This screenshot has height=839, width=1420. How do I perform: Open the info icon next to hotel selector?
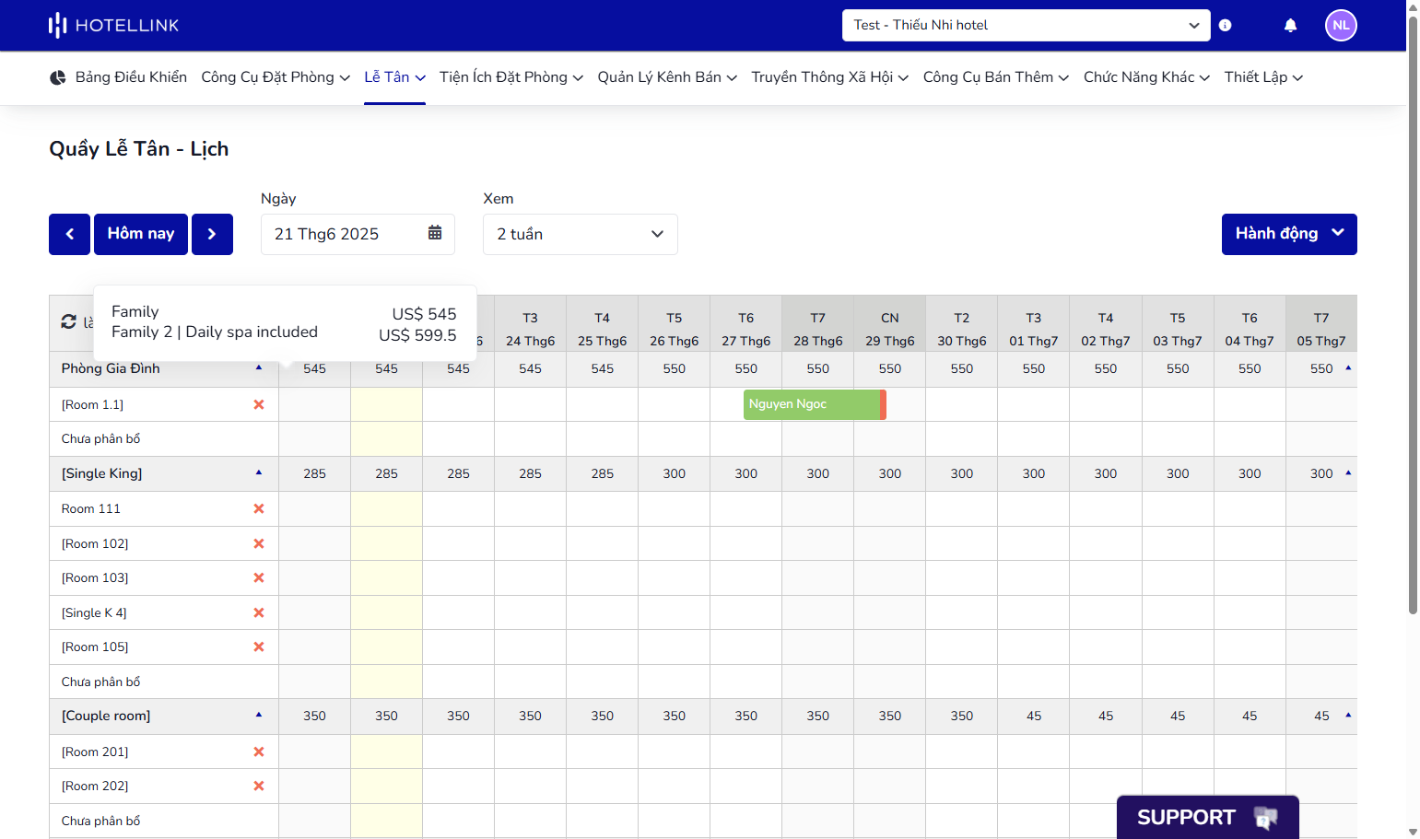(1225, 25)
